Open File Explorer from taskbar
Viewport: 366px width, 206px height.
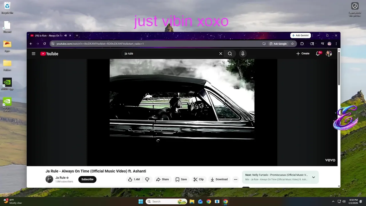click(192, 201)
